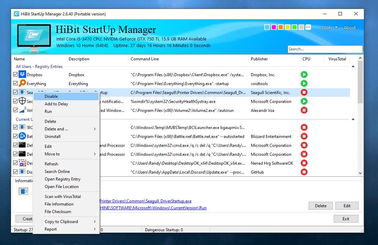The width and height of the screenshot is (378, 245).
Task: Uncheck the Everything startup entry
Action: [15, 83]
